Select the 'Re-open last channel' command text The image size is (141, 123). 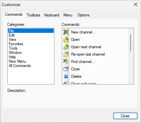(x=88, y=54)
